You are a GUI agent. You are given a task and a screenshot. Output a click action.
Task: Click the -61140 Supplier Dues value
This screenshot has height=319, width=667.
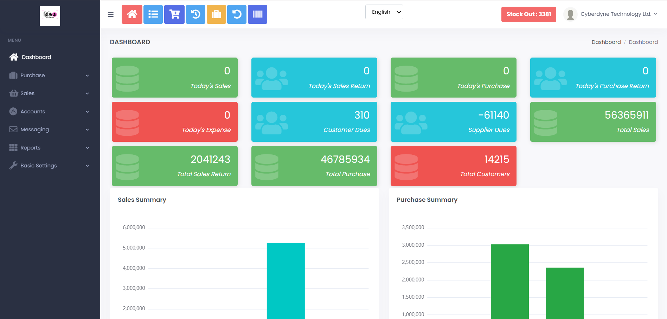tap(494, 115)
